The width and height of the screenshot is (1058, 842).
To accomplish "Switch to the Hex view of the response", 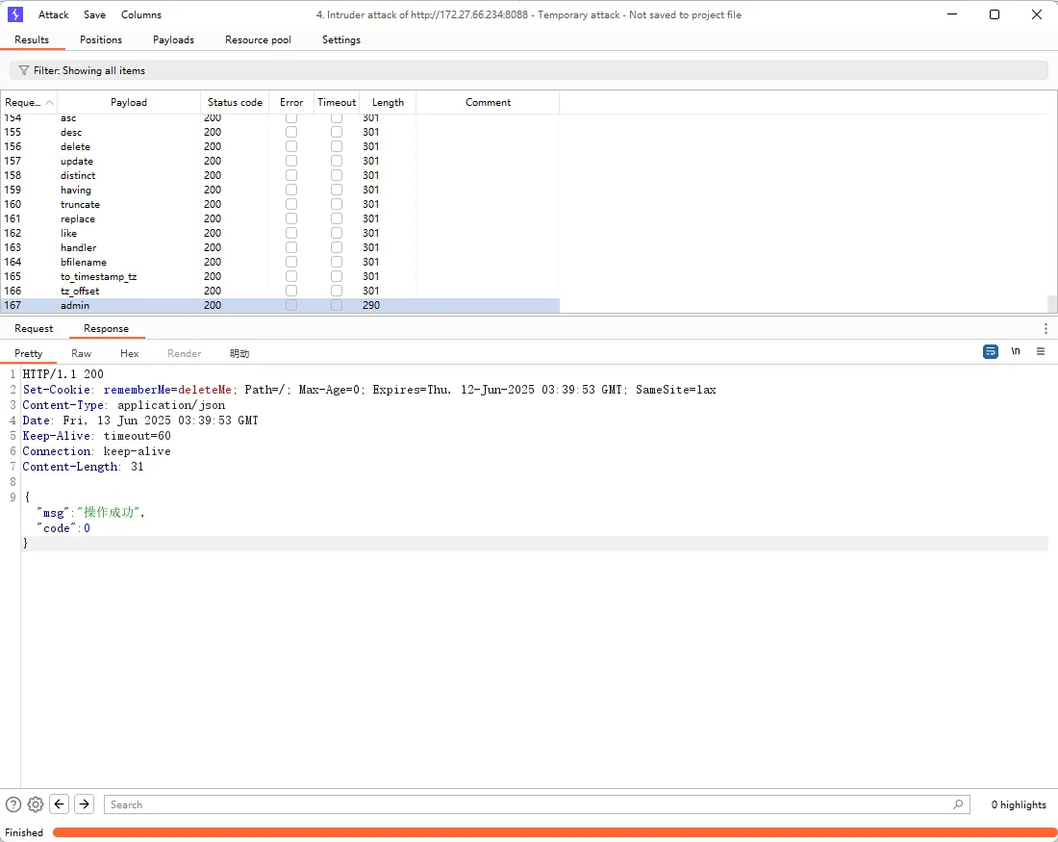I will 129,352.
